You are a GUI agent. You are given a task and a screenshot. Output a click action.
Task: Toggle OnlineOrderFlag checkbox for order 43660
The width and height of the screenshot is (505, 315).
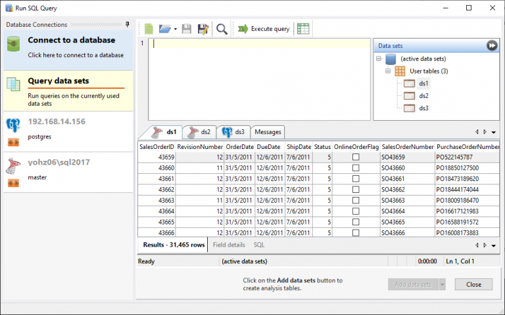click(356, 168)
